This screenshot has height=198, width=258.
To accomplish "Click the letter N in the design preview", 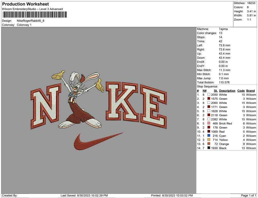I will (46, 106).
